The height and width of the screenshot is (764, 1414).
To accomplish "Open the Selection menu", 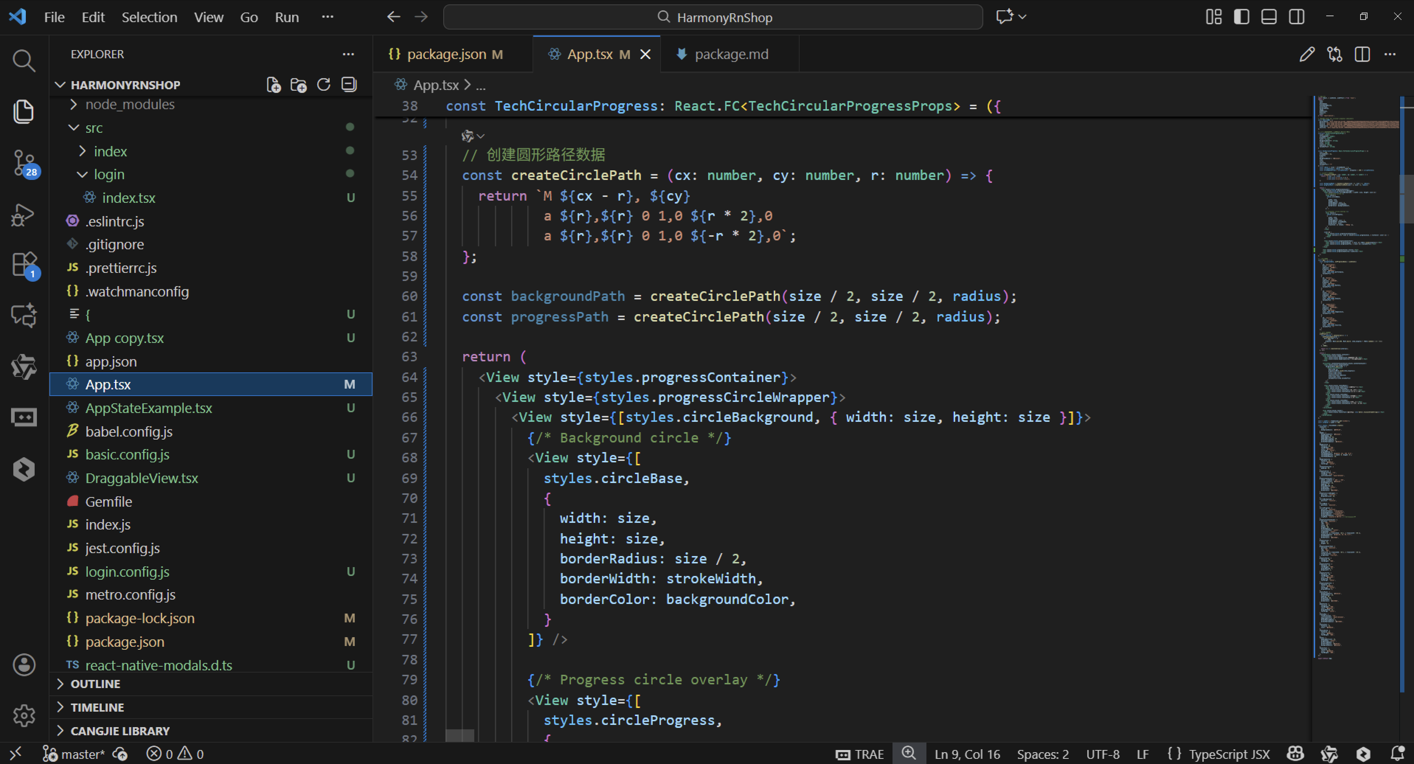I will [149, 17].
